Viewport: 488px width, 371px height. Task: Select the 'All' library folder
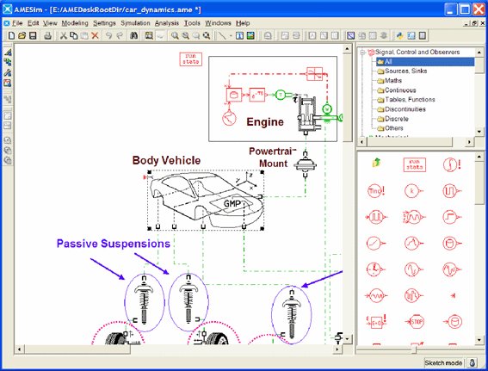tap(425, 62)
